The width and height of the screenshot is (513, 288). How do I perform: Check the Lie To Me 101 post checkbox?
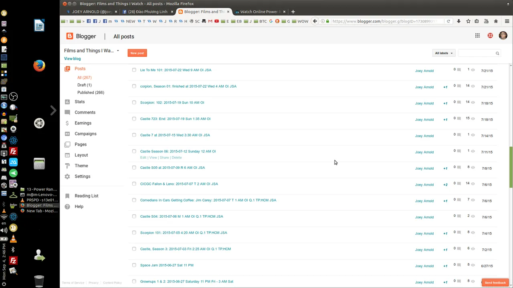coord(134,70)
